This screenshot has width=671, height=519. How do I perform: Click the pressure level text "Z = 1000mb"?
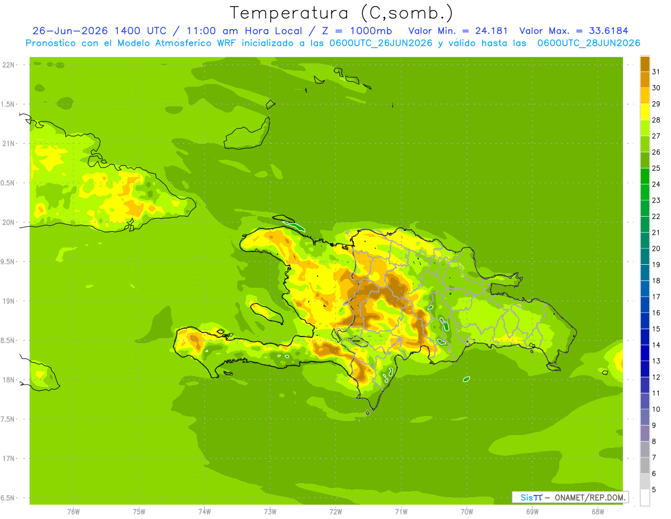pyautogui.click(x=356, y=31)
